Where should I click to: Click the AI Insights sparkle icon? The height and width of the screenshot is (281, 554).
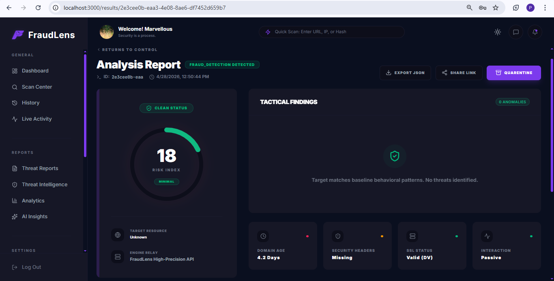(x=15, y=217)
